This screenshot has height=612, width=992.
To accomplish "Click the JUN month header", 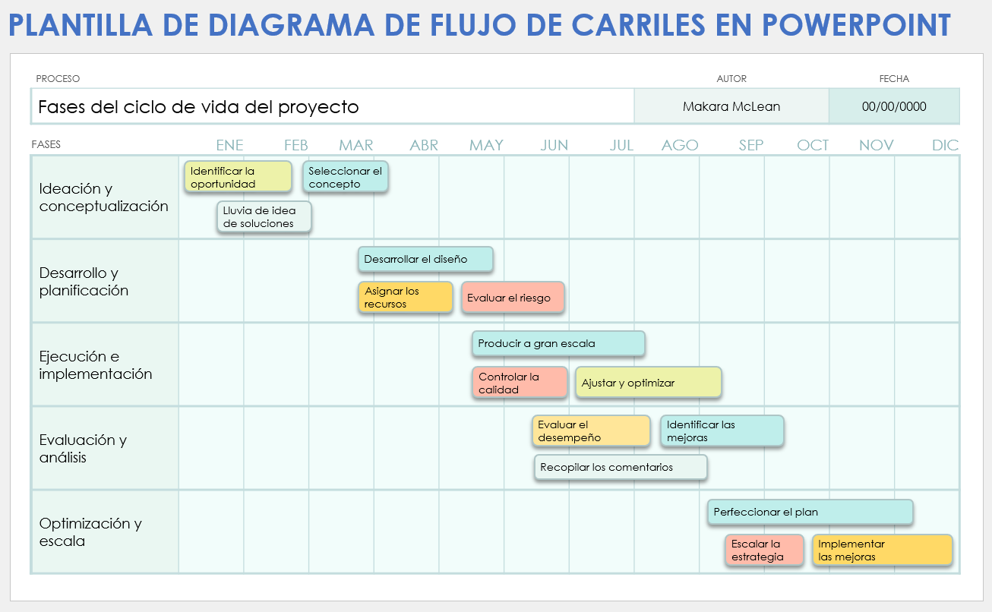I will [554, 145].
